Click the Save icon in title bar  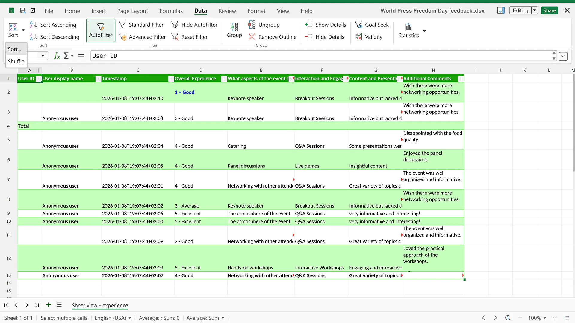click(23, 10)
